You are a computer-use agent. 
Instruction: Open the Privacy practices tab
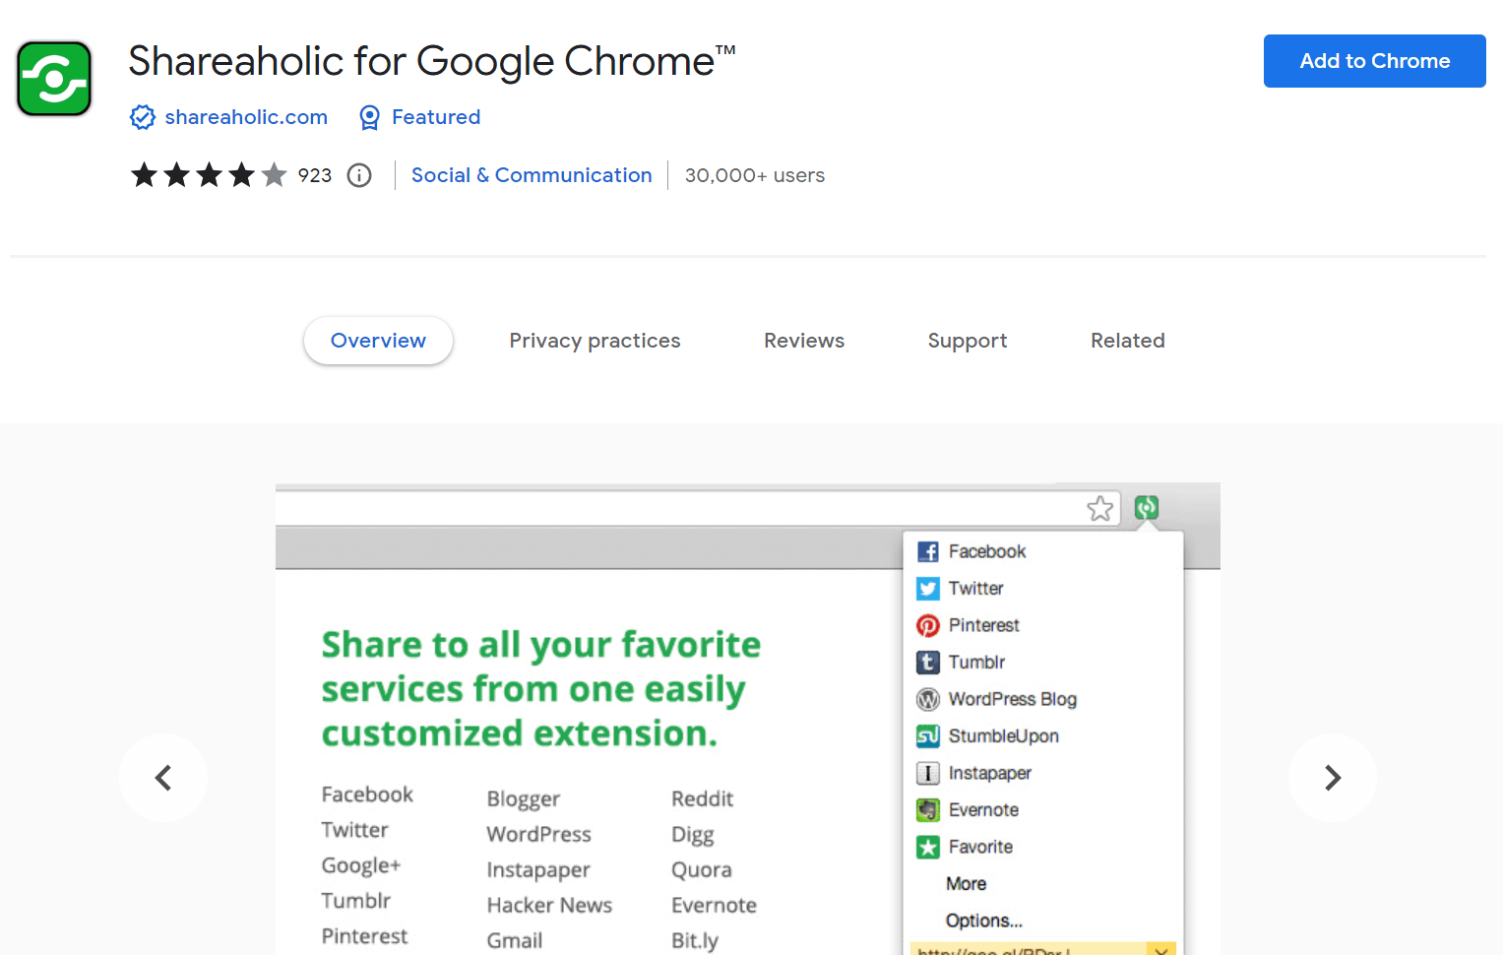pyautogui.click(x=595, y=341)
